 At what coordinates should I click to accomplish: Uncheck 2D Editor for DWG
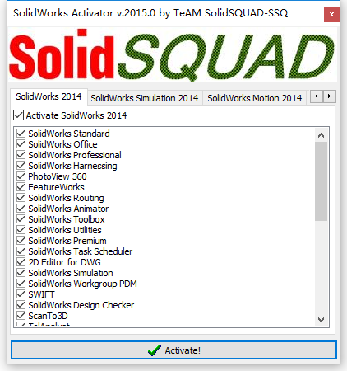pos(21,262)
